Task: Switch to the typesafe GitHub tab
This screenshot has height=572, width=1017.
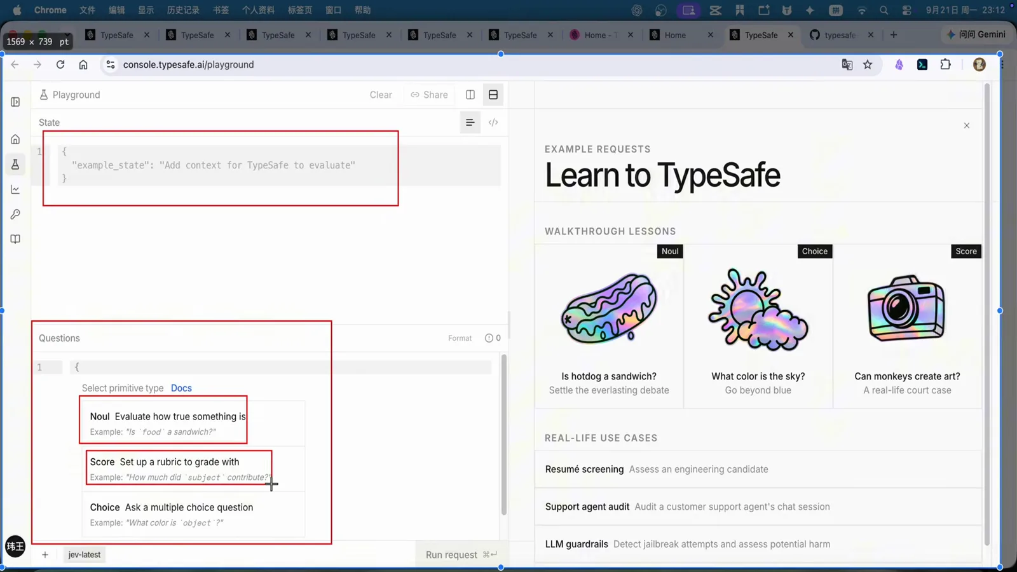Action: tap(840, 35)
